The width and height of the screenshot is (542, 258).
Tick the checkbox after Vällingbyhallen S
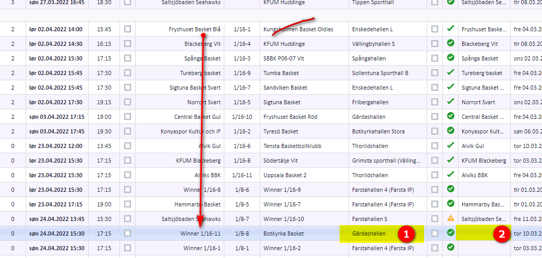click(x=435, y=44)
